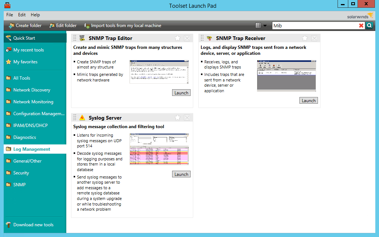Image resolution: width=379 pixels, height=237 pixels.
Task: Launch the Syslog Server tool
Action: (x=181, y=174)
